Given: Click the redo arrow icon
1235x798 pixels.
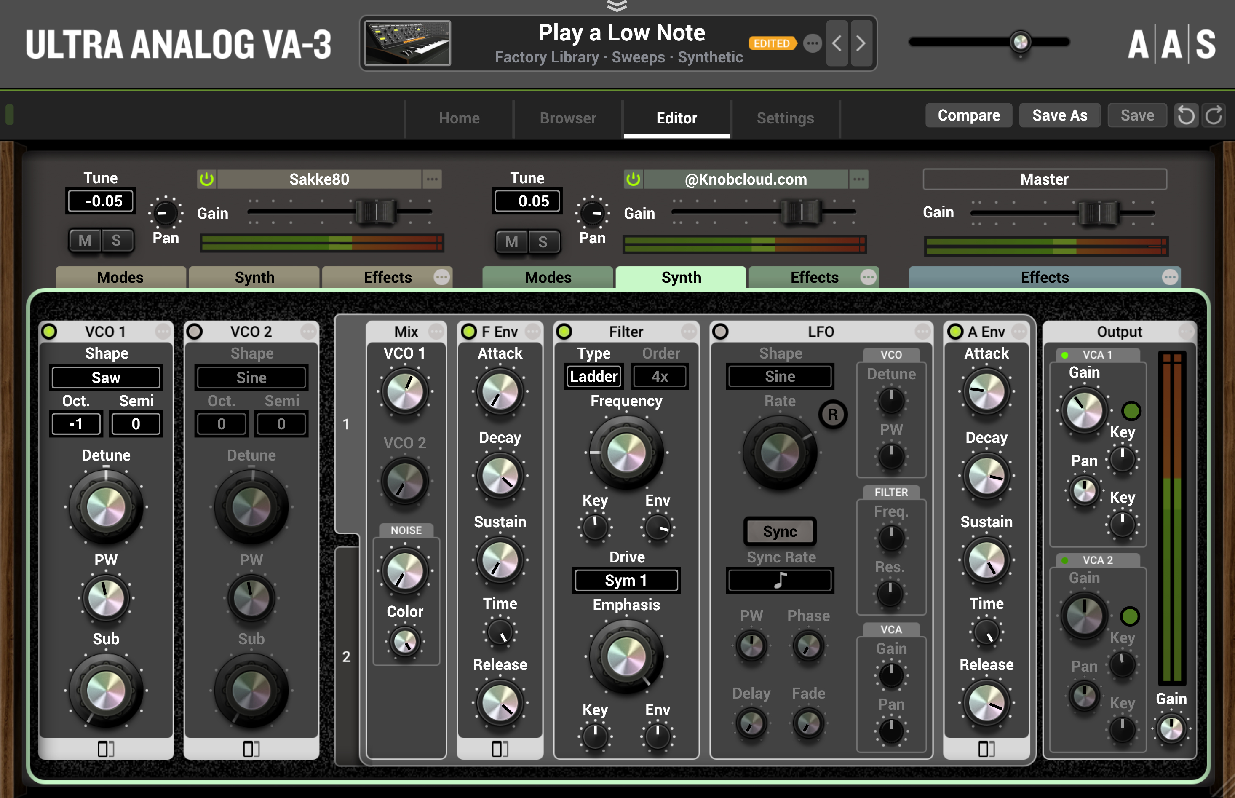Looking at the screenshot, I should (x=1214, y=115).
